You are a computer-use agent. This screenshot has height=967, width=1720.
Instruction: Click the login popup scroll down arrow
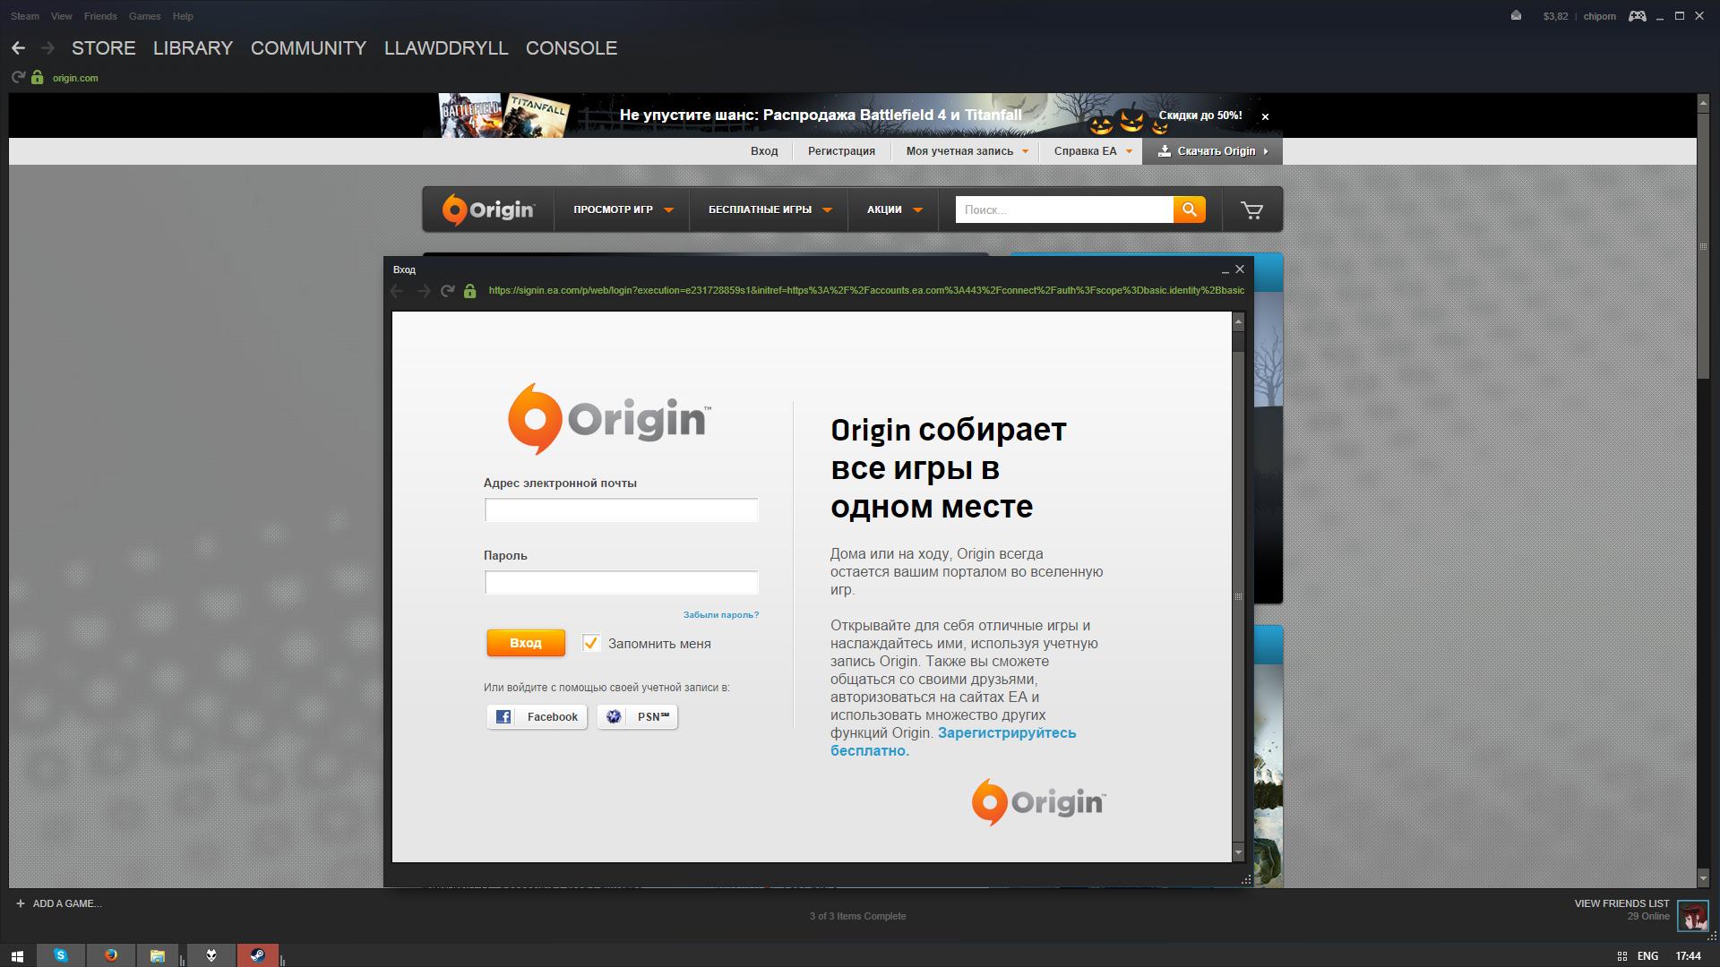[1238, 853]
